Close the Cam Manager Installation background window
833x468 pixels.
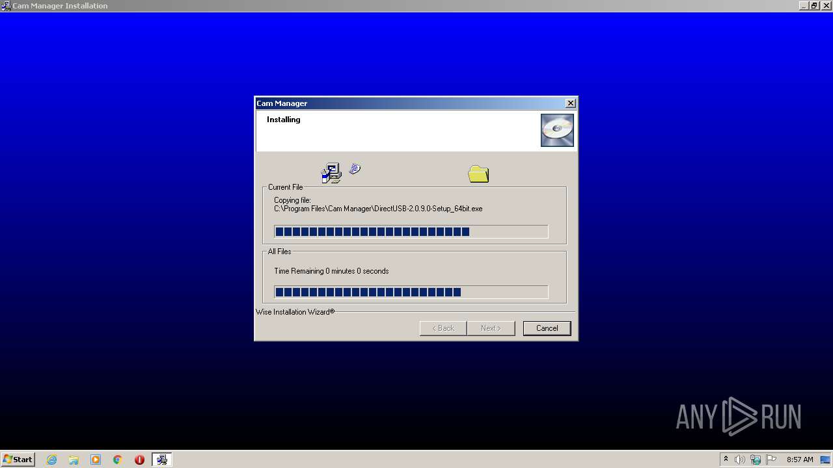pos(825,6)
